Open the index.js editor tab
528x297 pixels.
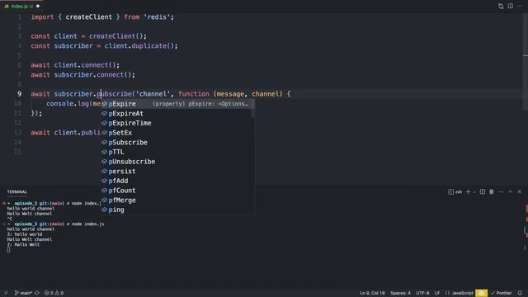click(x=21, y=6)
